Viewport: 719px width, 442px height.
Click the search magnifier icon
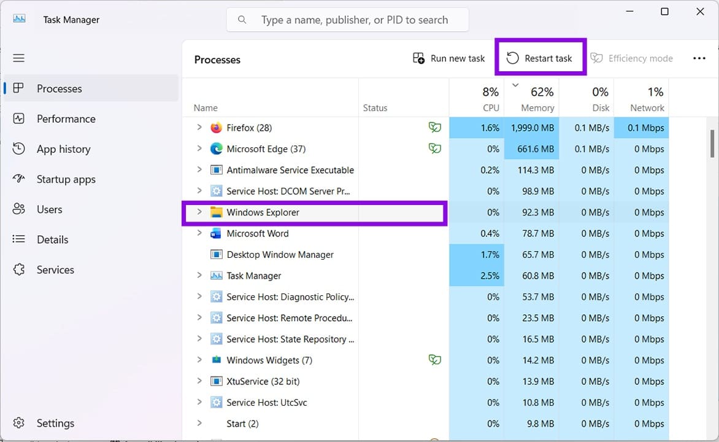tap(242, 20)
